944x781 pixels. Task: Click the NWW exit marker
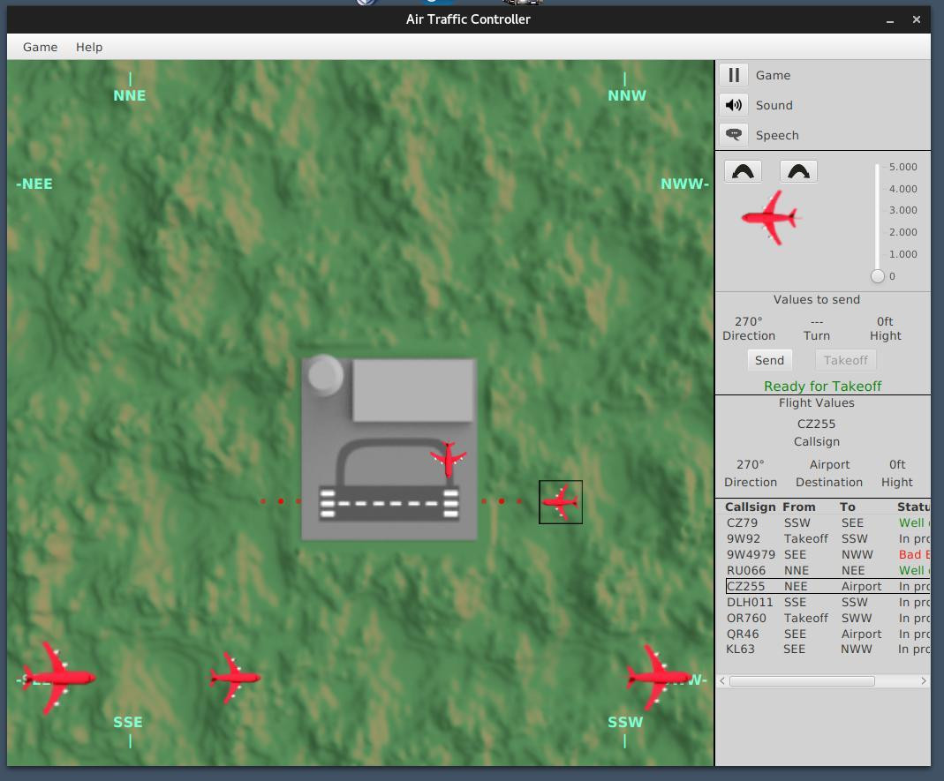click(x=684, y=184)
